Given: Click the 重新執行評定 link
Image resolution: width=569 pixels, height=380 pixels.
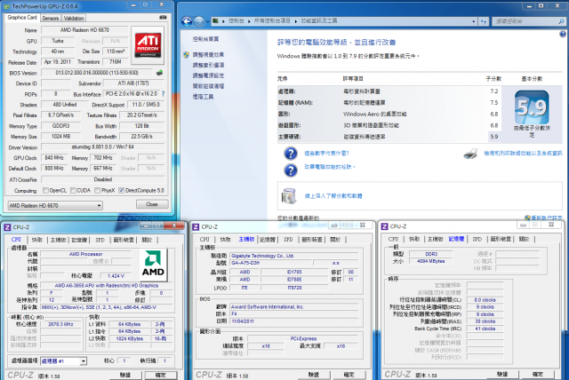Looking at the screenshot, I should click(547, 218).
